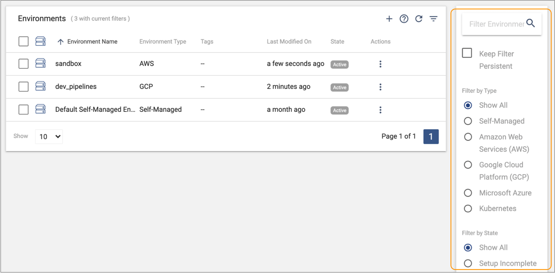Open actions menu for dev_pipelines
The width and height of the screenshot is (555, 273).
point(380,87)
